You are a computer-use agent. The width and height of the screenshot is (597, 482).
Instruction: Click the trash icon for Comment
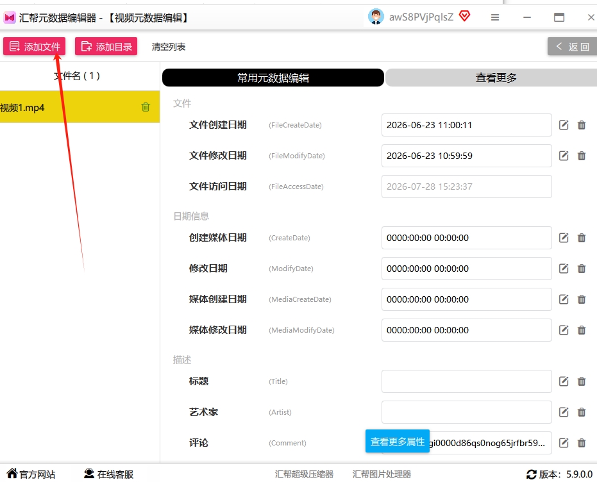[x=582, y=443]
